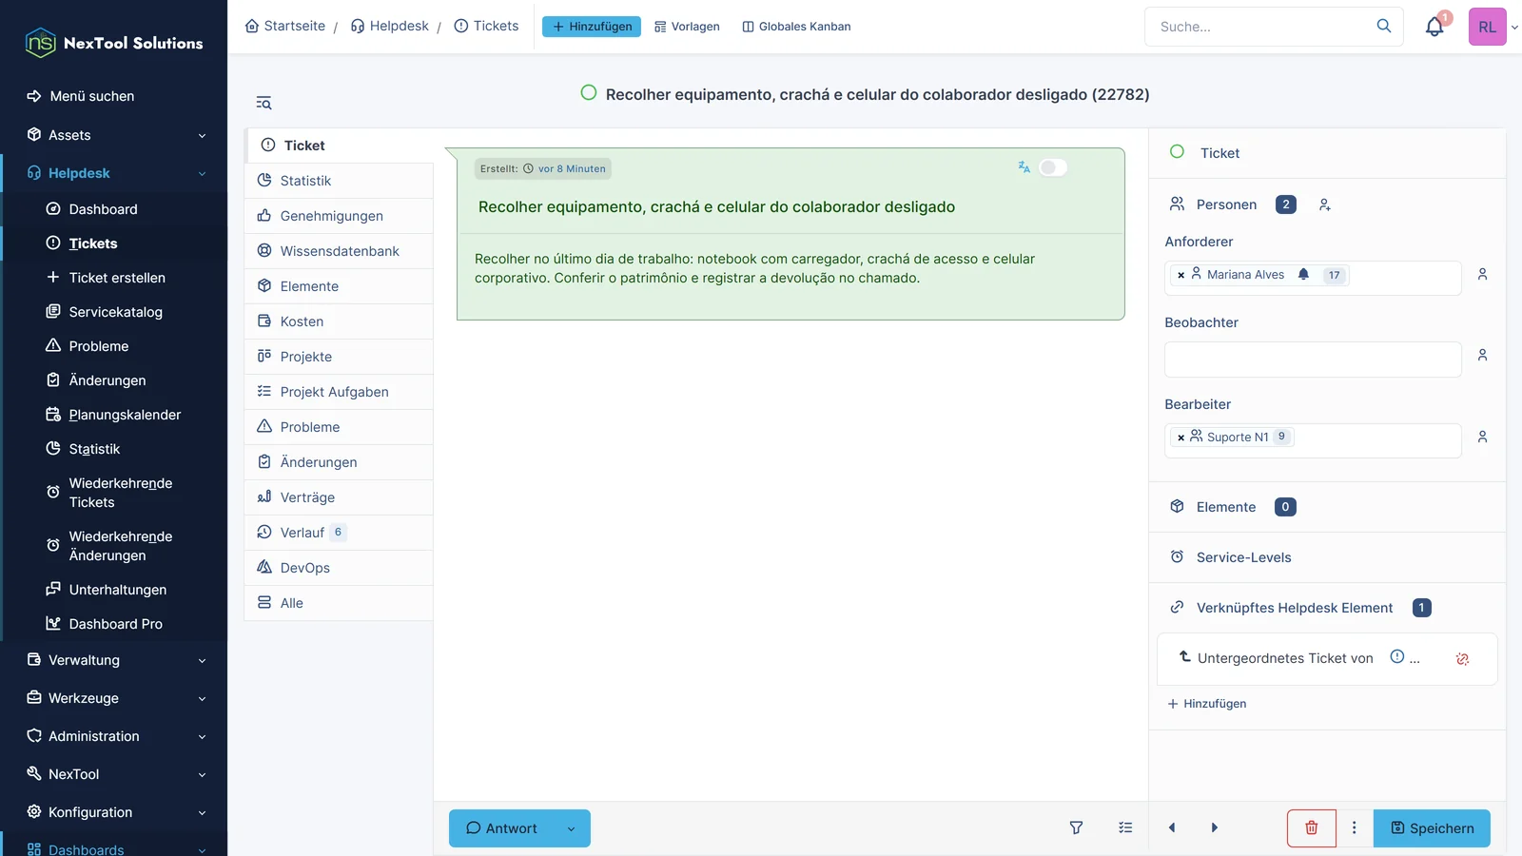Delete ticket with red trash button

coord(1311,827)
